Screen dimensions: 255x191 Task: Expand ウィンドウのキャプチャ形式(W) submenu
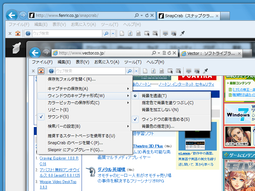[84, 96]
